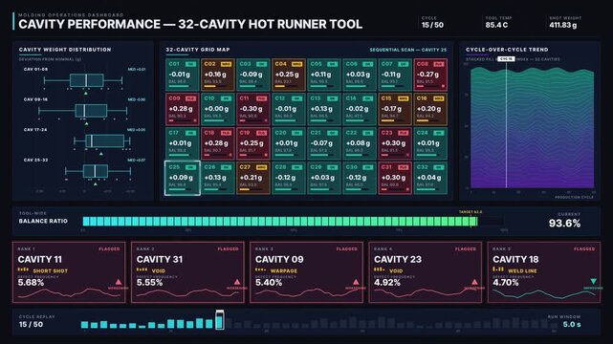Click the CAV 17-24 box plot
This screenshot has height=344, width=613.
(102, 141)
